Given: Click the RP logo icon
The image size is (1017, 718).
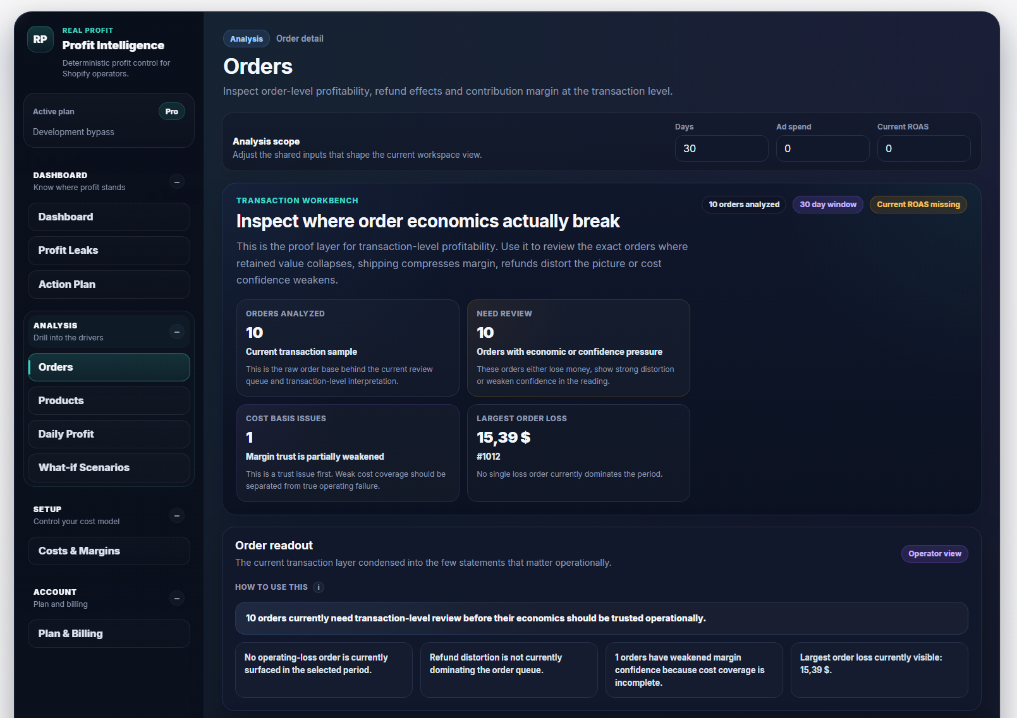Looking at the screenshot, I should pyautogui.click(x=40, y=39).
